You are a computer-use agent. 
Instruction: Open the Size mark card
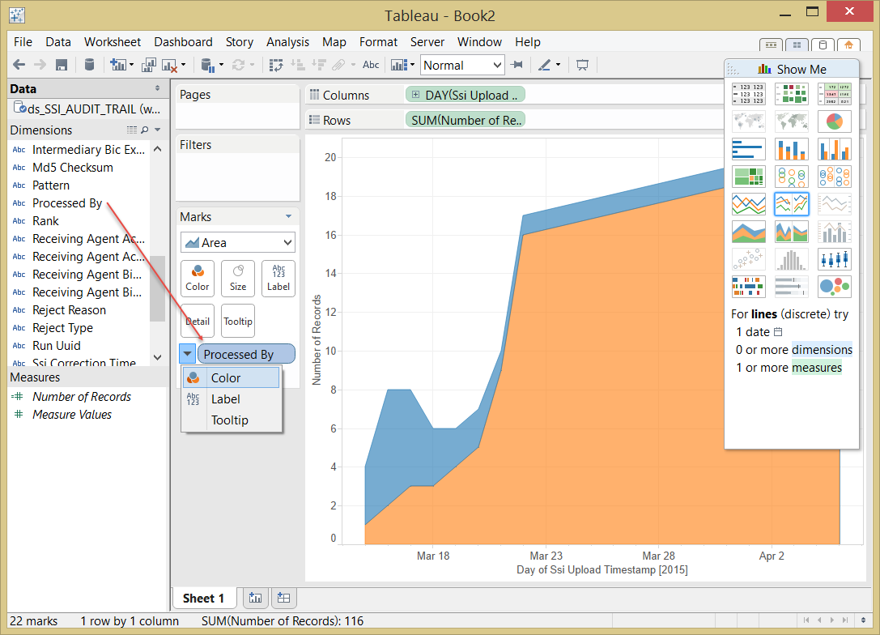(x=238, y=279)
